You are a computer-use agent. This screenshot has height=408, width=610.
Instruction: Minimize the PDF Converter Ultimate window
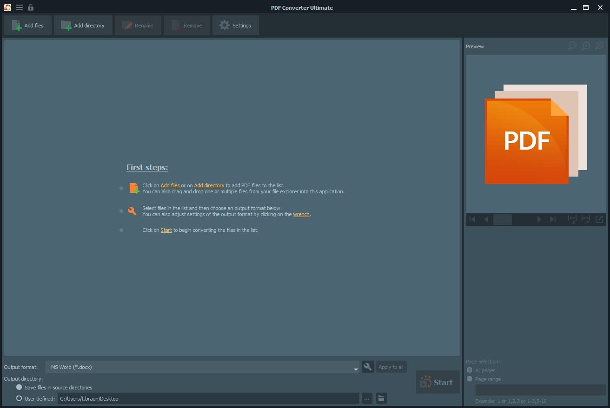(573, 7)
